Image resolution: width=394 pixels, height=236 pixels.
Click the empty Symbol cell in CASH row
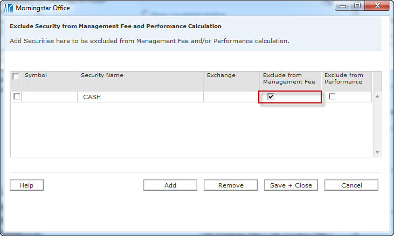(x=50, y=97)
